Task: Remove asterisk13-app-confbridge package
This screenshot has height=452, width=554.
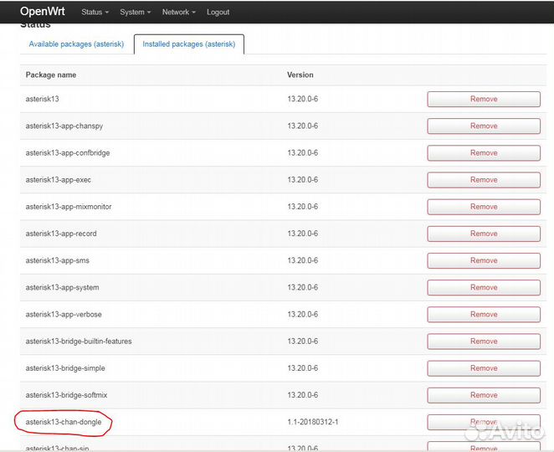Action: 484,152
